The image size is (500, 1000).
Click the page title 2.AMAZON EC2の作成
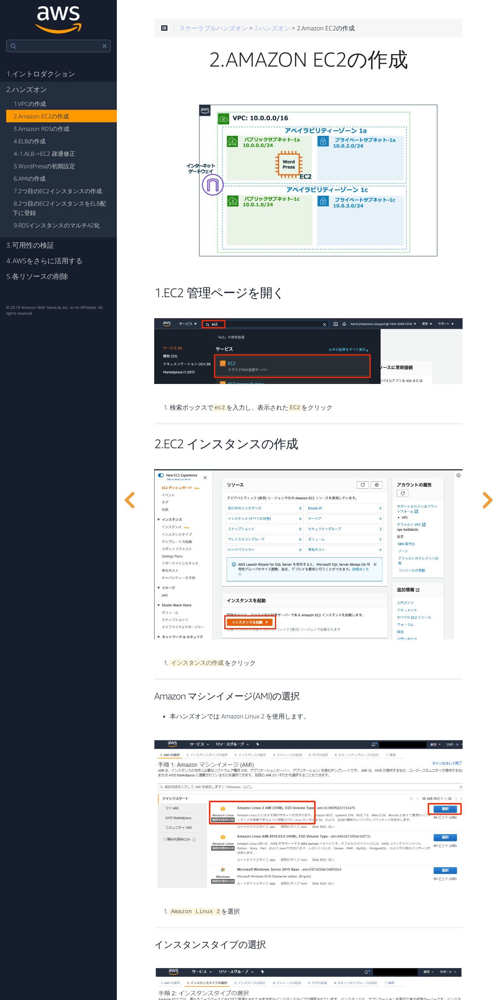point(308,60)
